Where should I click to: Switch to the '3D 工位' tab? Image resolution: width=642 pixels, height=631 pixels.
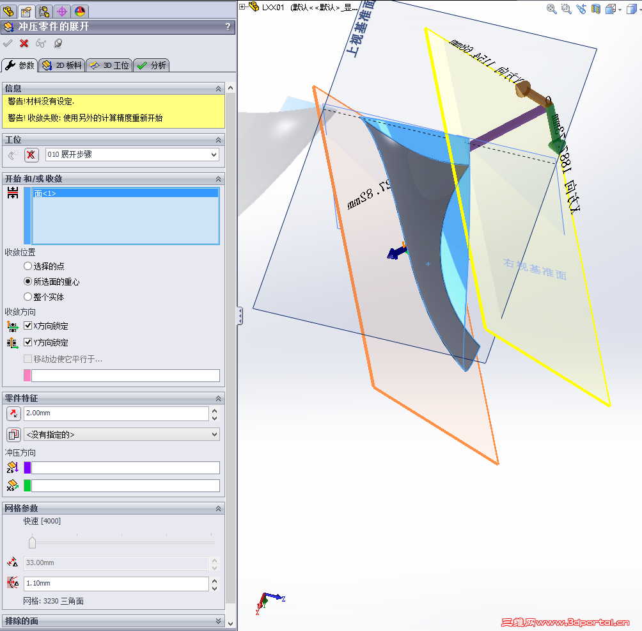(109, 65)
